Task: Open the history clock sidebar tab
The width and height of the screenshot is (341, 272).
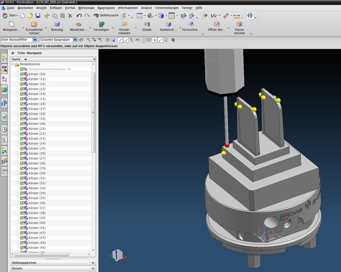Action: [x=5, y=130]
